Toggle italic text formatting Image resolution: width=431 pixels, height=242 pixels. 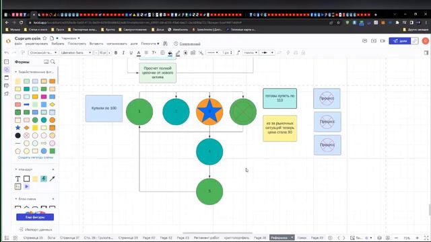123,52
